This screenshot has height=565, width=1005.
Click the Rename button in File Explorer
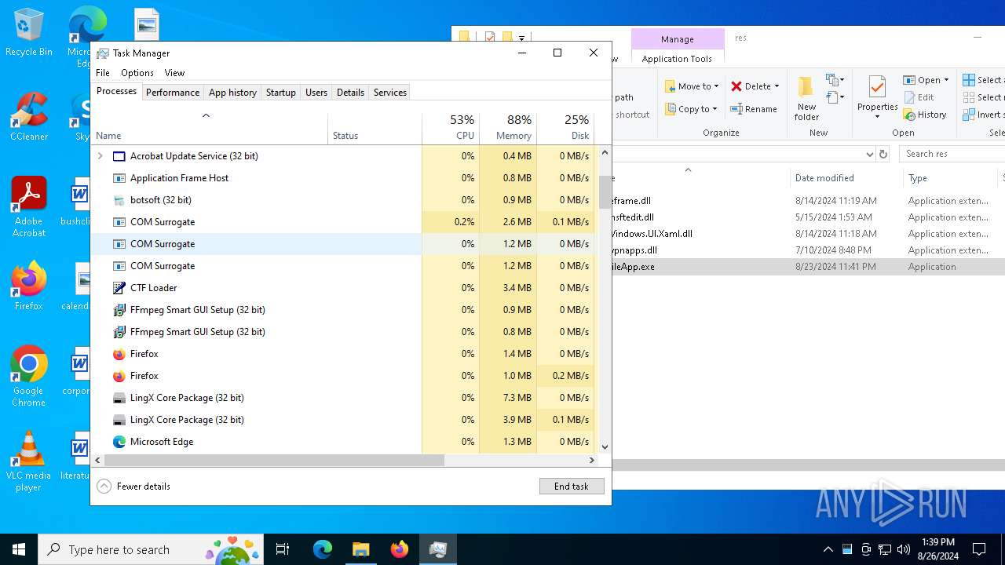pyautogui.click(x=754, y=109)
